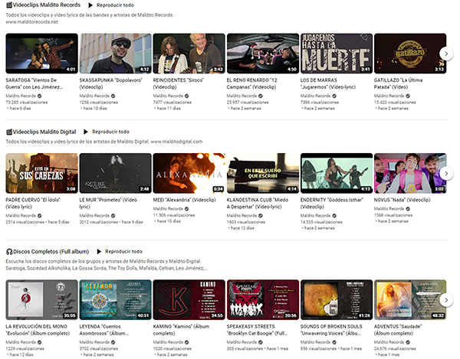
Task: Open Maldito Records channel under SARATOGA video
Action: click(21, 96)
